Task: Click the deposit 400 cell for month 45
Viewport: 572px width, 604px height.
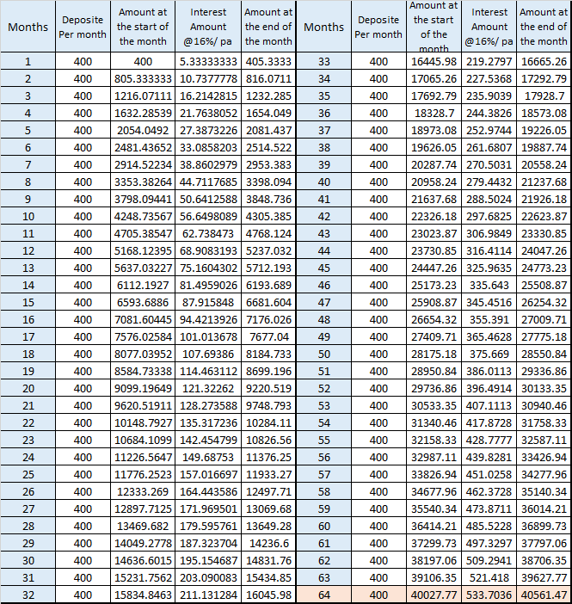Action: click(378, 268)
